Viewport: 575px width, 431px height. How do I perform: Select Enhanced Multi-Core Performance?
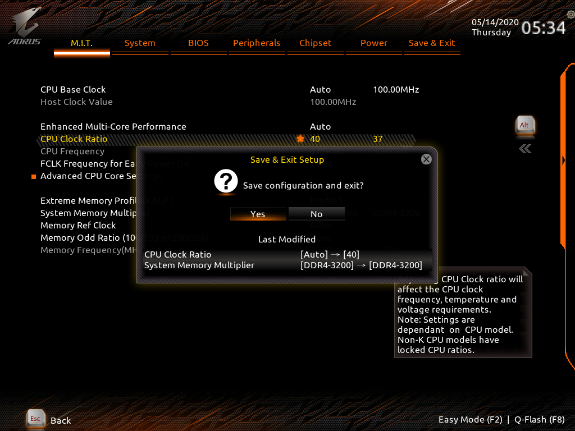[x=113, y=126]
